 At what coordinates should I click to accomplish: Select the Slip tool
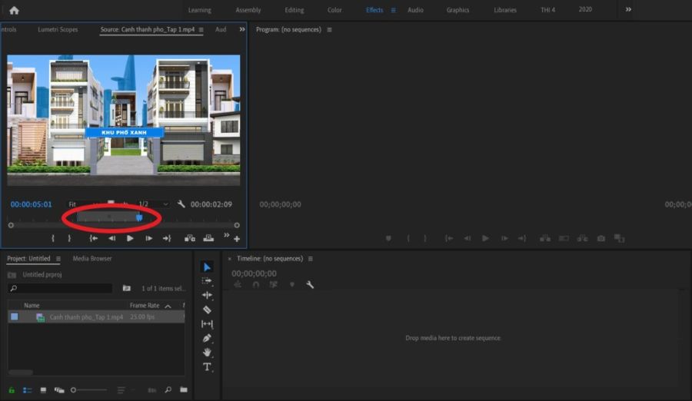tap(207, 324)
